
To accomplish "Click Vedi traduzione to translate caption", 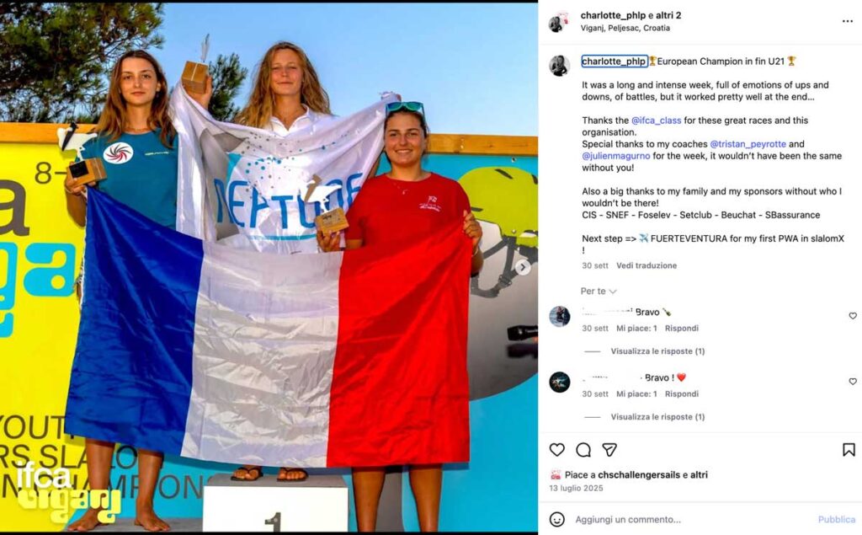I will coord(646,265).
